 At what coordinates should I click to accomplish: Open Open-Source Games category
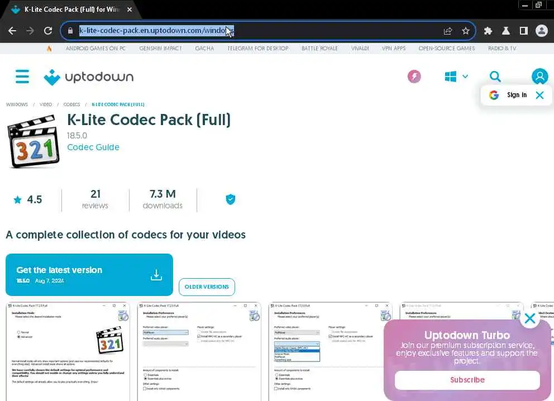point(447,49)
